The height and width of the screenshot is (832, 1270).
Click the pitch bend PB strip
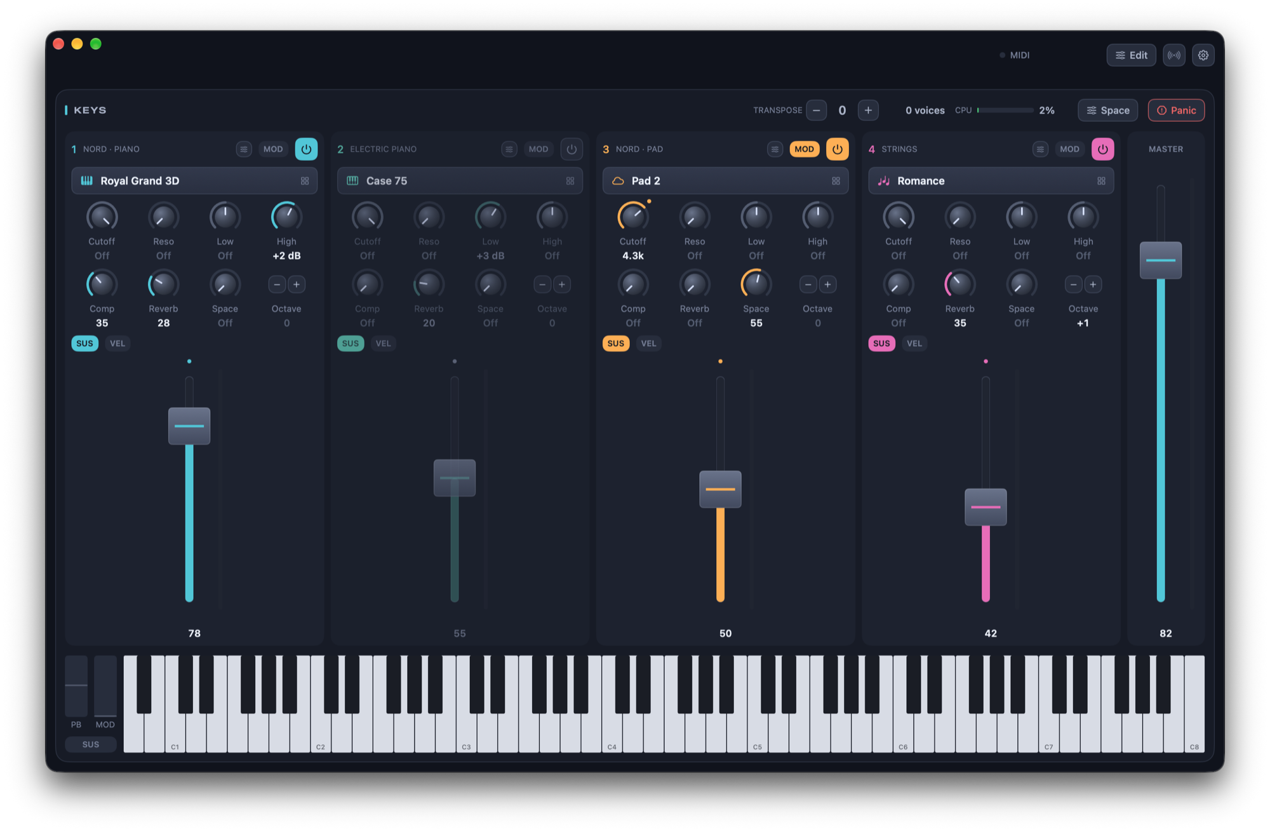[76, 686]
